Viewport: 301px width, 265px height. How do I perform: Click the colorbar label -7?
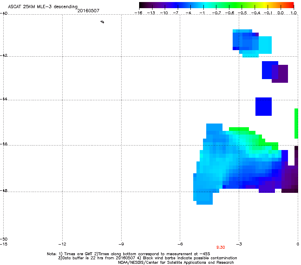pyautogui.click(x=176, y=13)
